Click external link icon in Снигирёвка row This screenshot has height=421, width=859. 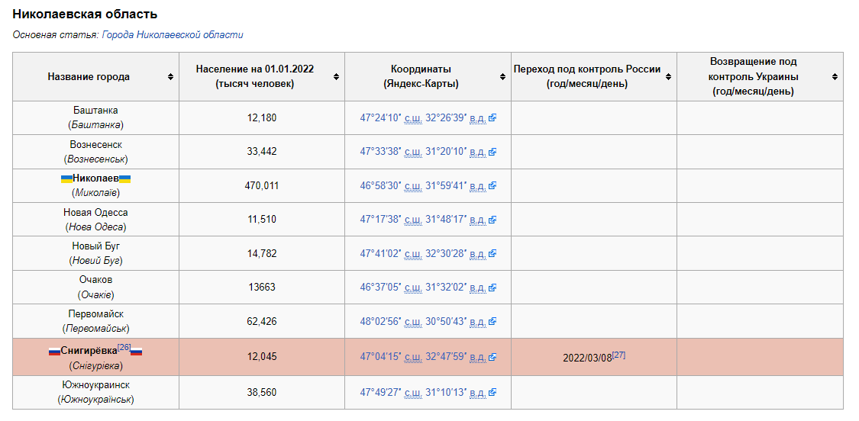(x=492, y=356)
